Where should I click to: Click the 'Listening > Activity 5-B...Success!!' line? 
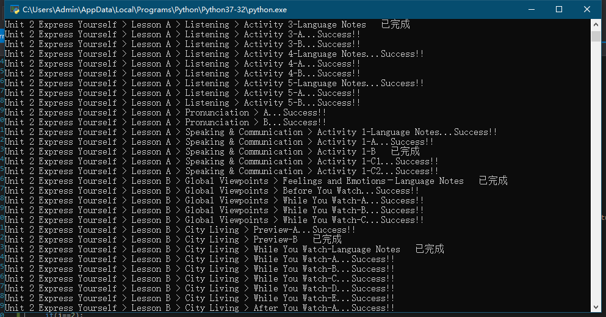[x=182, y=103]
